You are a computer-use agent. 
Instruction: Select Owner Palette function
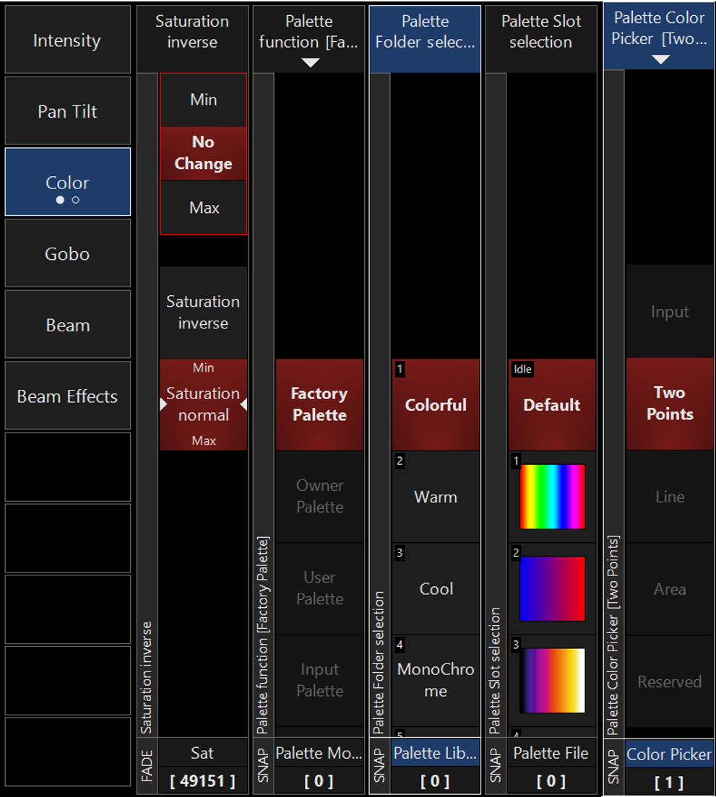[x=319, y=497]
